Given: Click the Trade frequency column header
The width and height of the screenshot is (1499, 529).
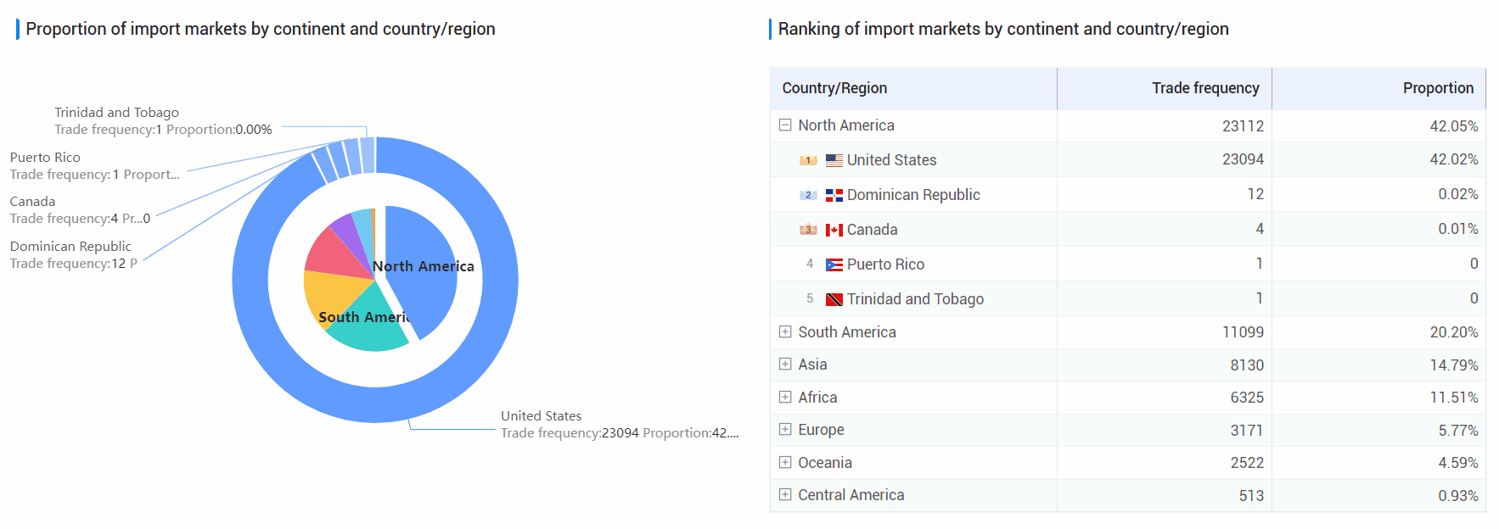Looking at the screenshot, I should pos(1204,88).
